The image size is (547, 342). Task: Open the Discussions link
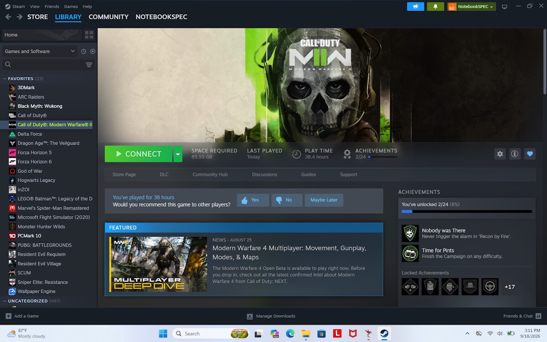pyautogui.click(x=264, y=175)
